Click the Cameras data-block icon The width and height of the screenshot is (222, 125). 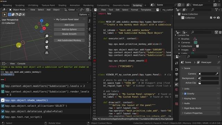click(196, 42)
